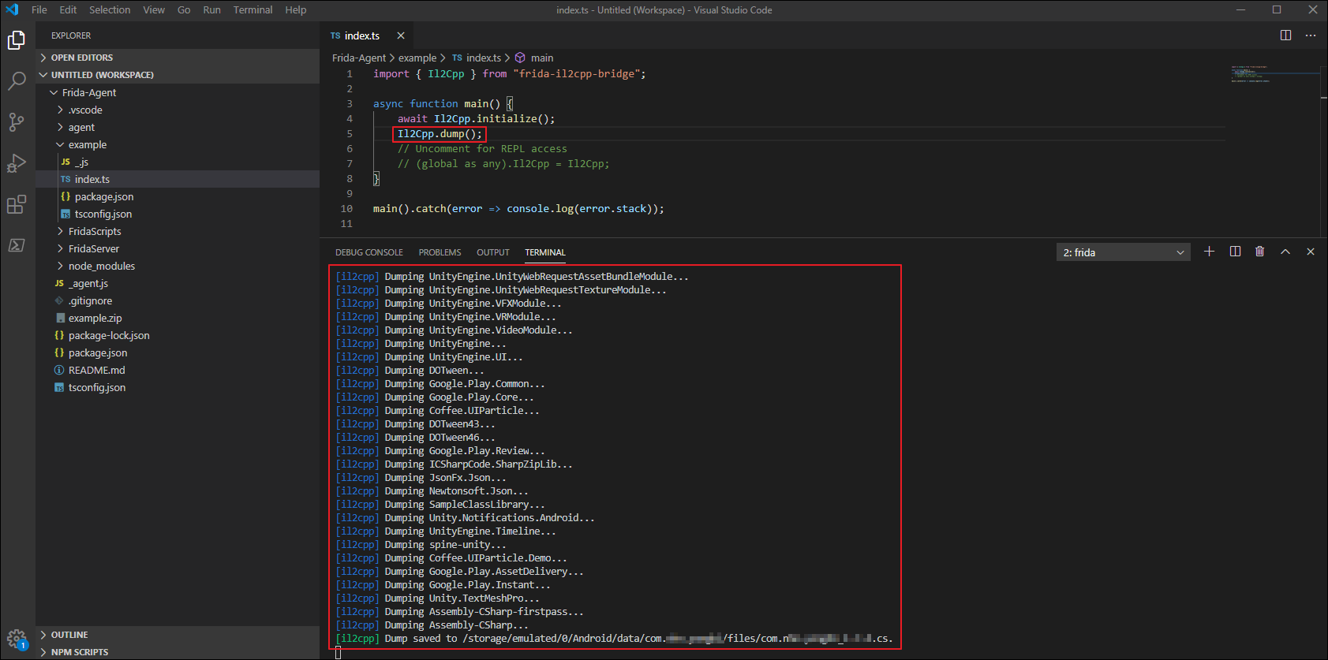The image size is (1328, 660).
Task: Switch to the Debug Console tab
Action: click(x=368, y=252)
